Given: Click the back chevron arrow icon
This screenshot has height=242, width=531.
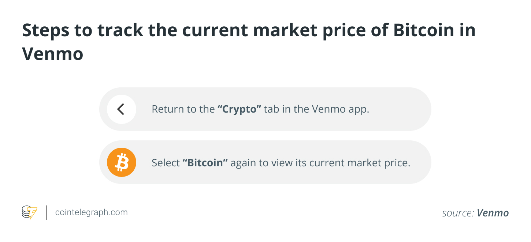Looking at the screenshot, I should (x=121, y=109).
